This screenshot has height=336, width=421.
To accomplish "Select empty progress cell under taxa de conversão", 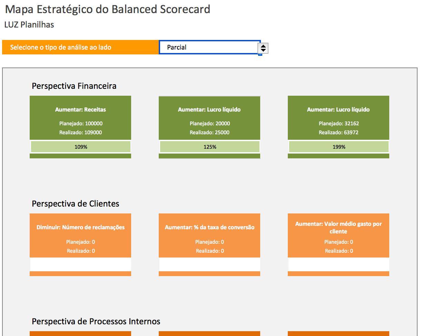I will point(209,264).
